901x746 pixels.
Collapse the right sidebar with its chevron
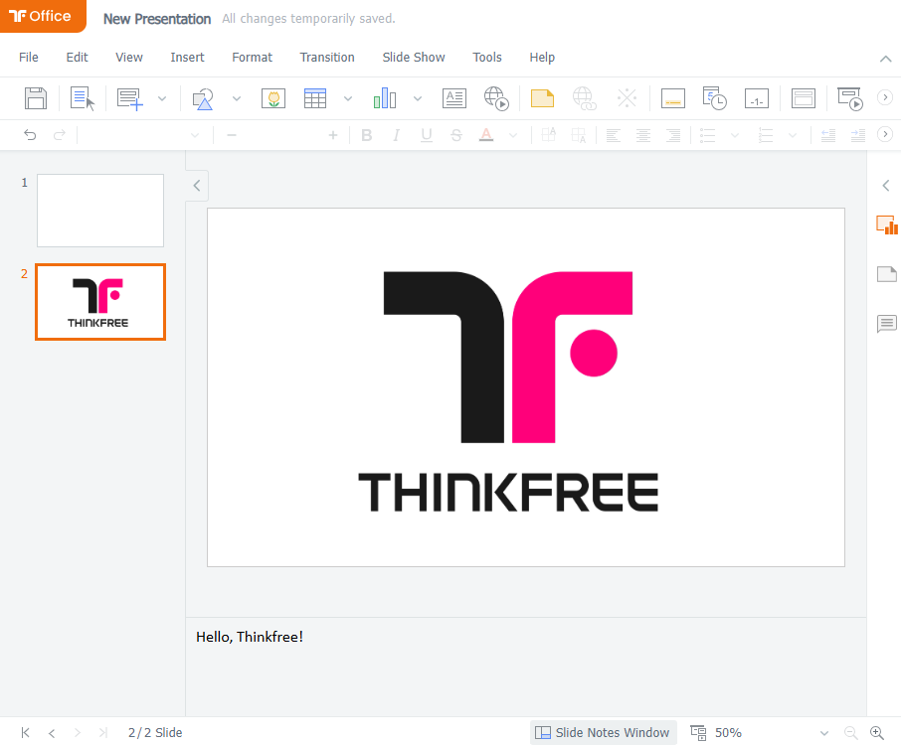coord(885,186)
